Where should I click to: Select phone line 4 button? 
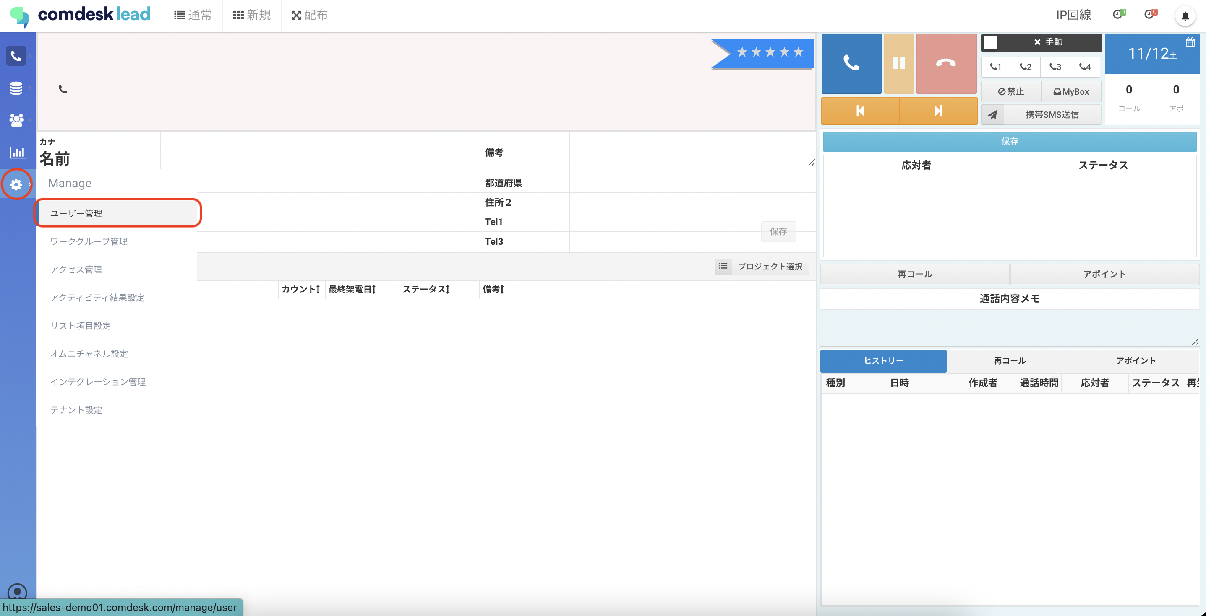(x=1085, y=67)
